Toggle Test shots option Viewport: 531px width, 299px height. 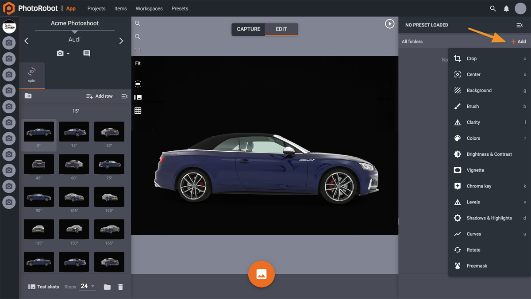[x=43, y=287]
